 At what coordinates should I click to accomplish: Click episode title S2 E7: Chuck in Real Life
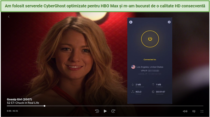click(23, 103)
